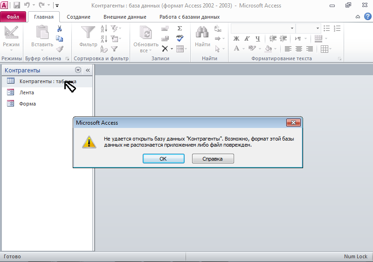
Task: Collapse the navigation pane with double chevron
Action: (88, 70)
